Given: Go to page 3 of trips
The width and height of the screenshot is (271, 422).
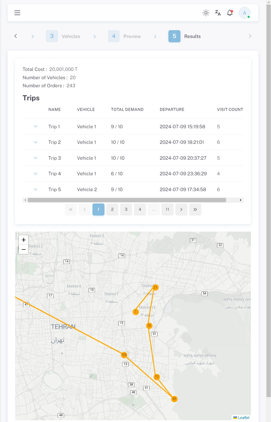Looking at the screenshot, I should click(x=126, y=209).
